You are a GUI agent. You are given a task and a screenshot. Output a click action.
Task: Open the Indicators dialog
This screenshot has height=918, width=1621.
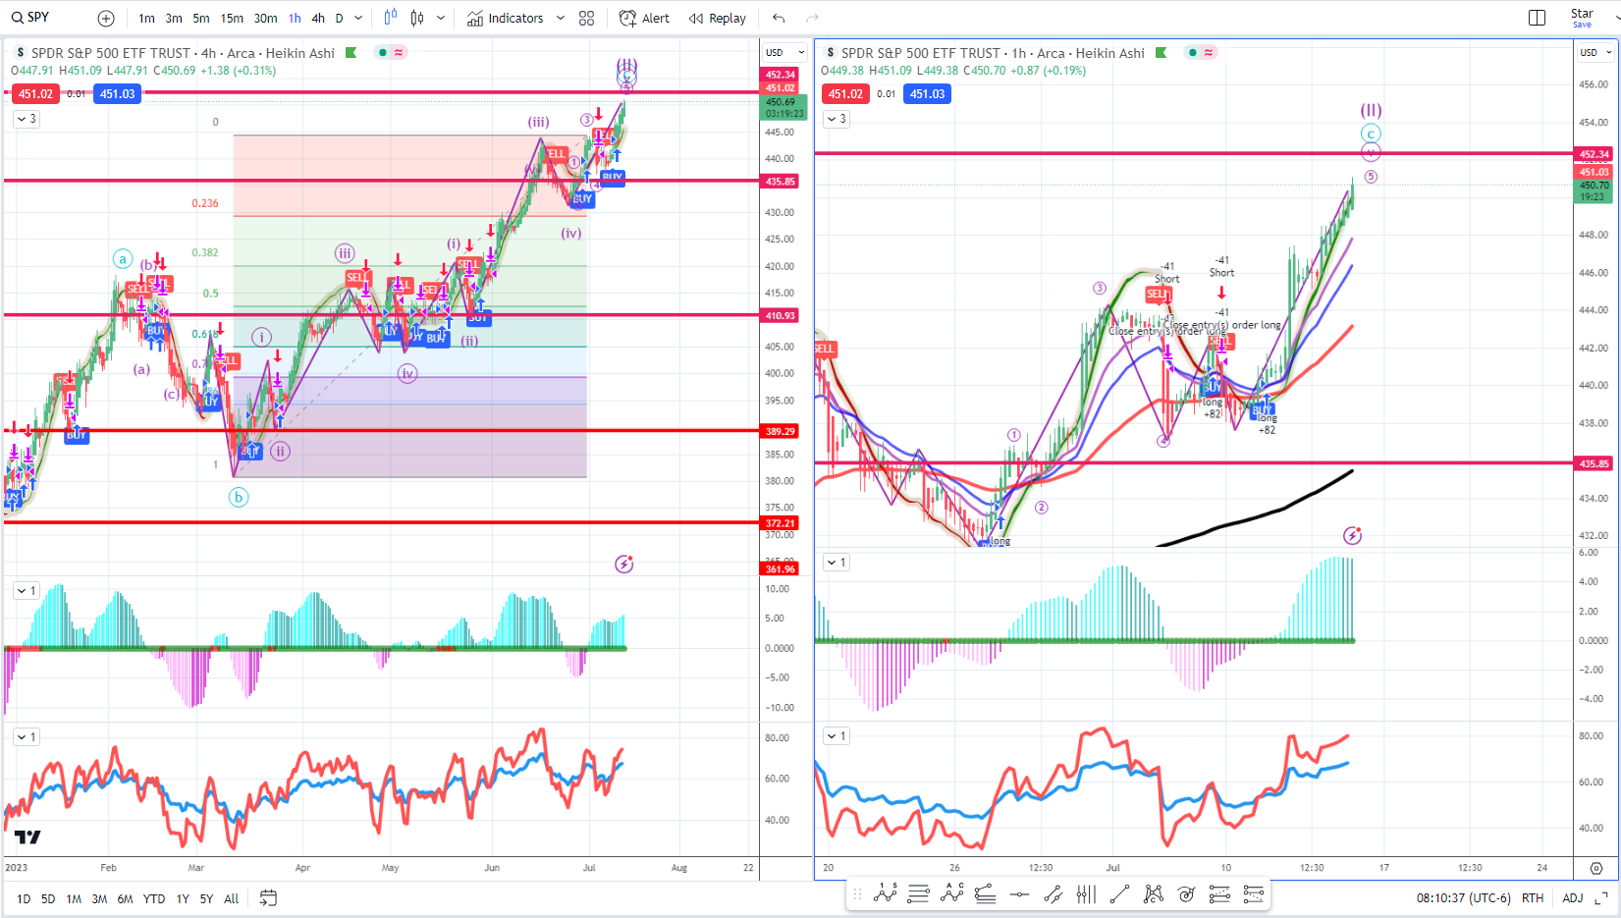506,18
